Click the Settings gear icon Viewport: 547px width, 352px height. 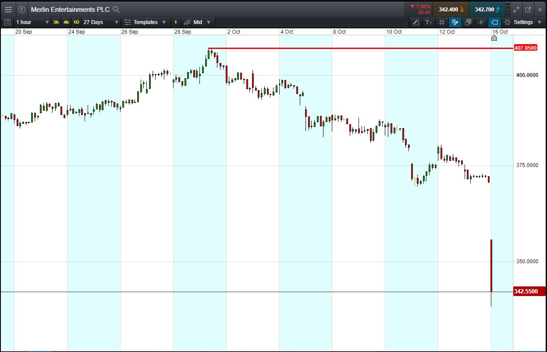point(508,22)
